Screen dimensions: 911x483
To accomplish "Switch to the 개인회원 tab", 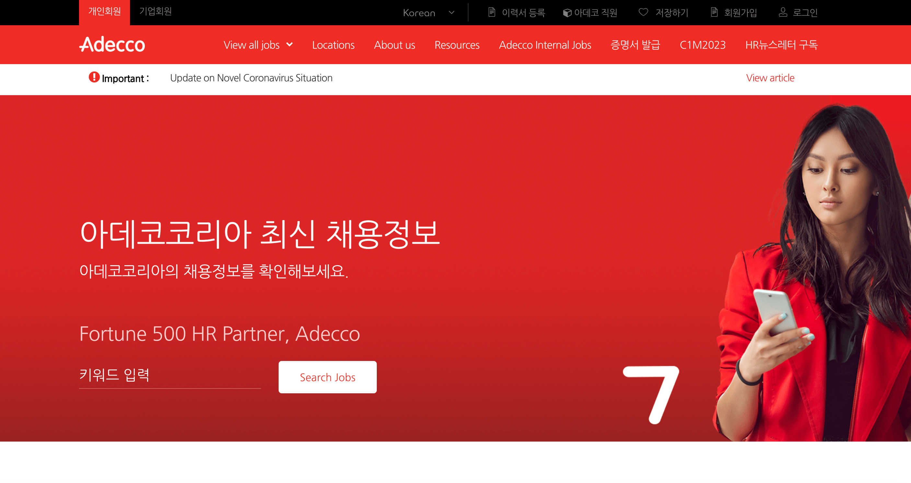I will click(x=104, y=12).
